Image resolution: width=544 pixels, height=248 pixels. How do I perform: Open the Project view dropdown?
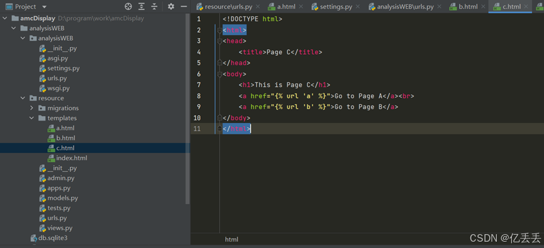pyautogui.click(x=44, y=7)
